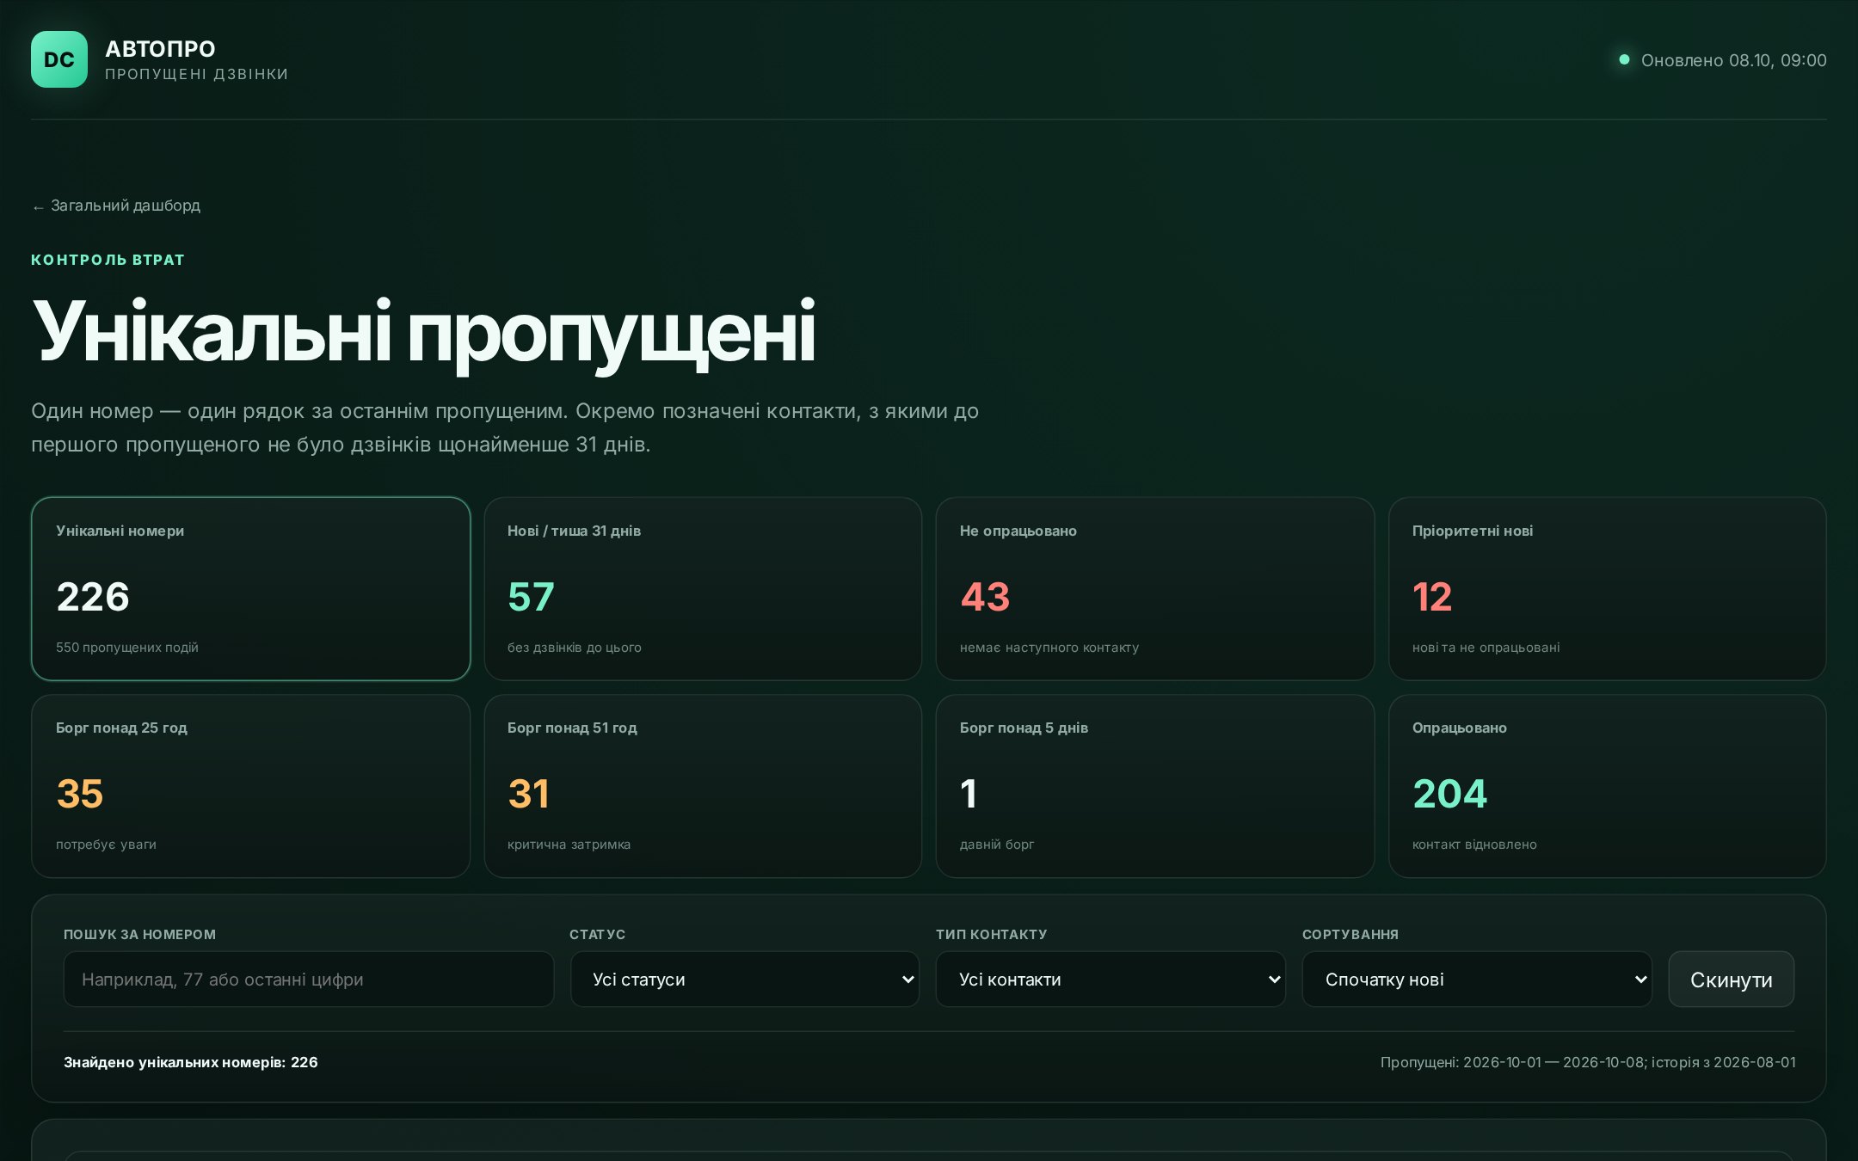Viewport: 1858px width, 1161px height.
Task: Select the Пріоритетні нові 12 card
Action: coord(1607,588)
